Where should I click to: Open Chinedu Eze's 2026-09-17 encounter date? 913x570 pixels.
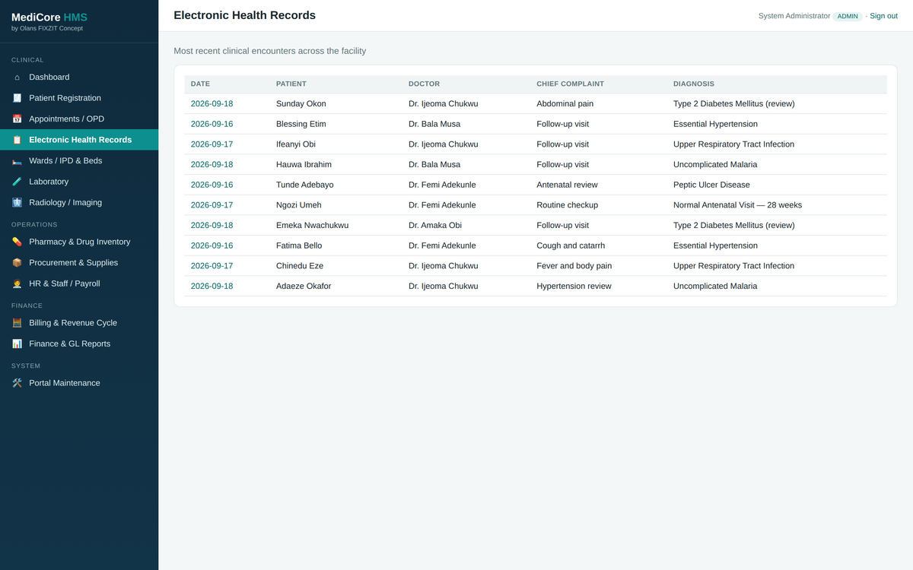[212, 266]
